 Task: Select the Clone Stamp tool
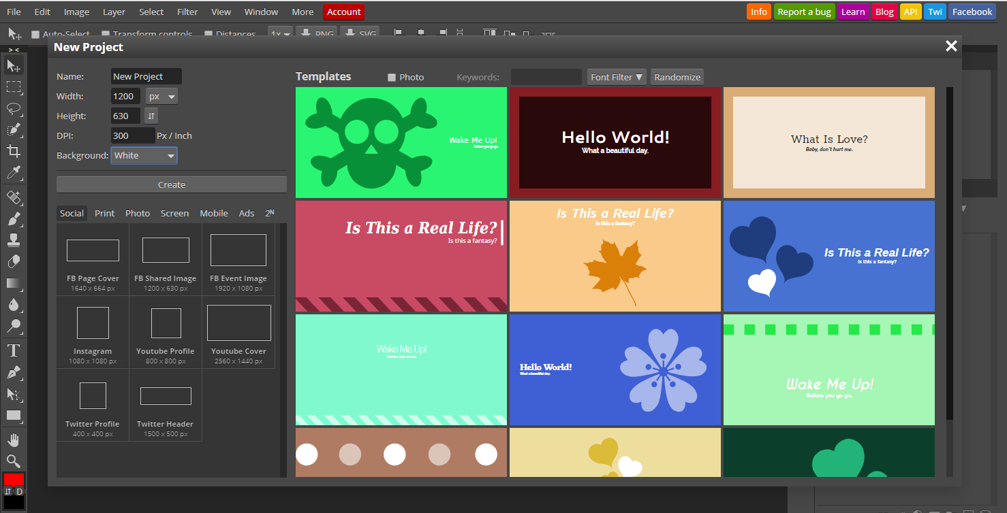[14, 240]
